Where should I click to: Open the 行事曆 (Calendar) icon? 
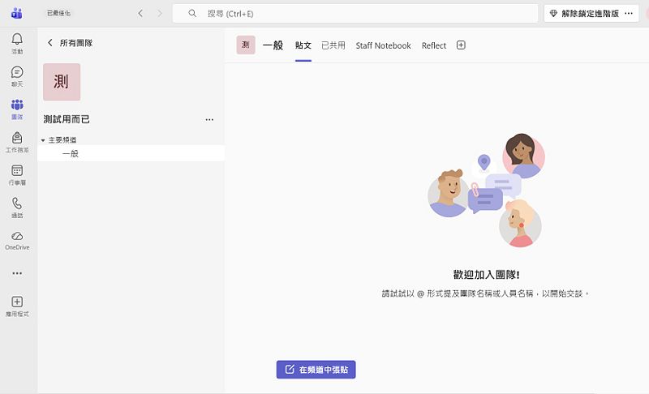pyautogui.click(x=17, y=173)
